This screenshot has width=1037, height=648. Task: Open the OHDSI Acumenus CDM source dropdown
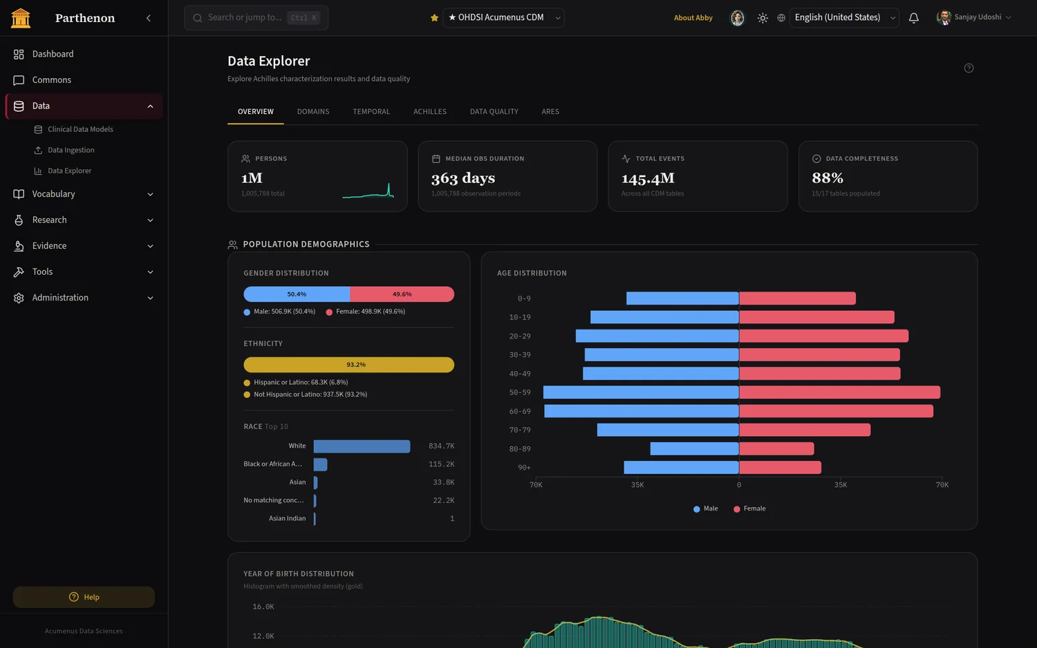503,18
